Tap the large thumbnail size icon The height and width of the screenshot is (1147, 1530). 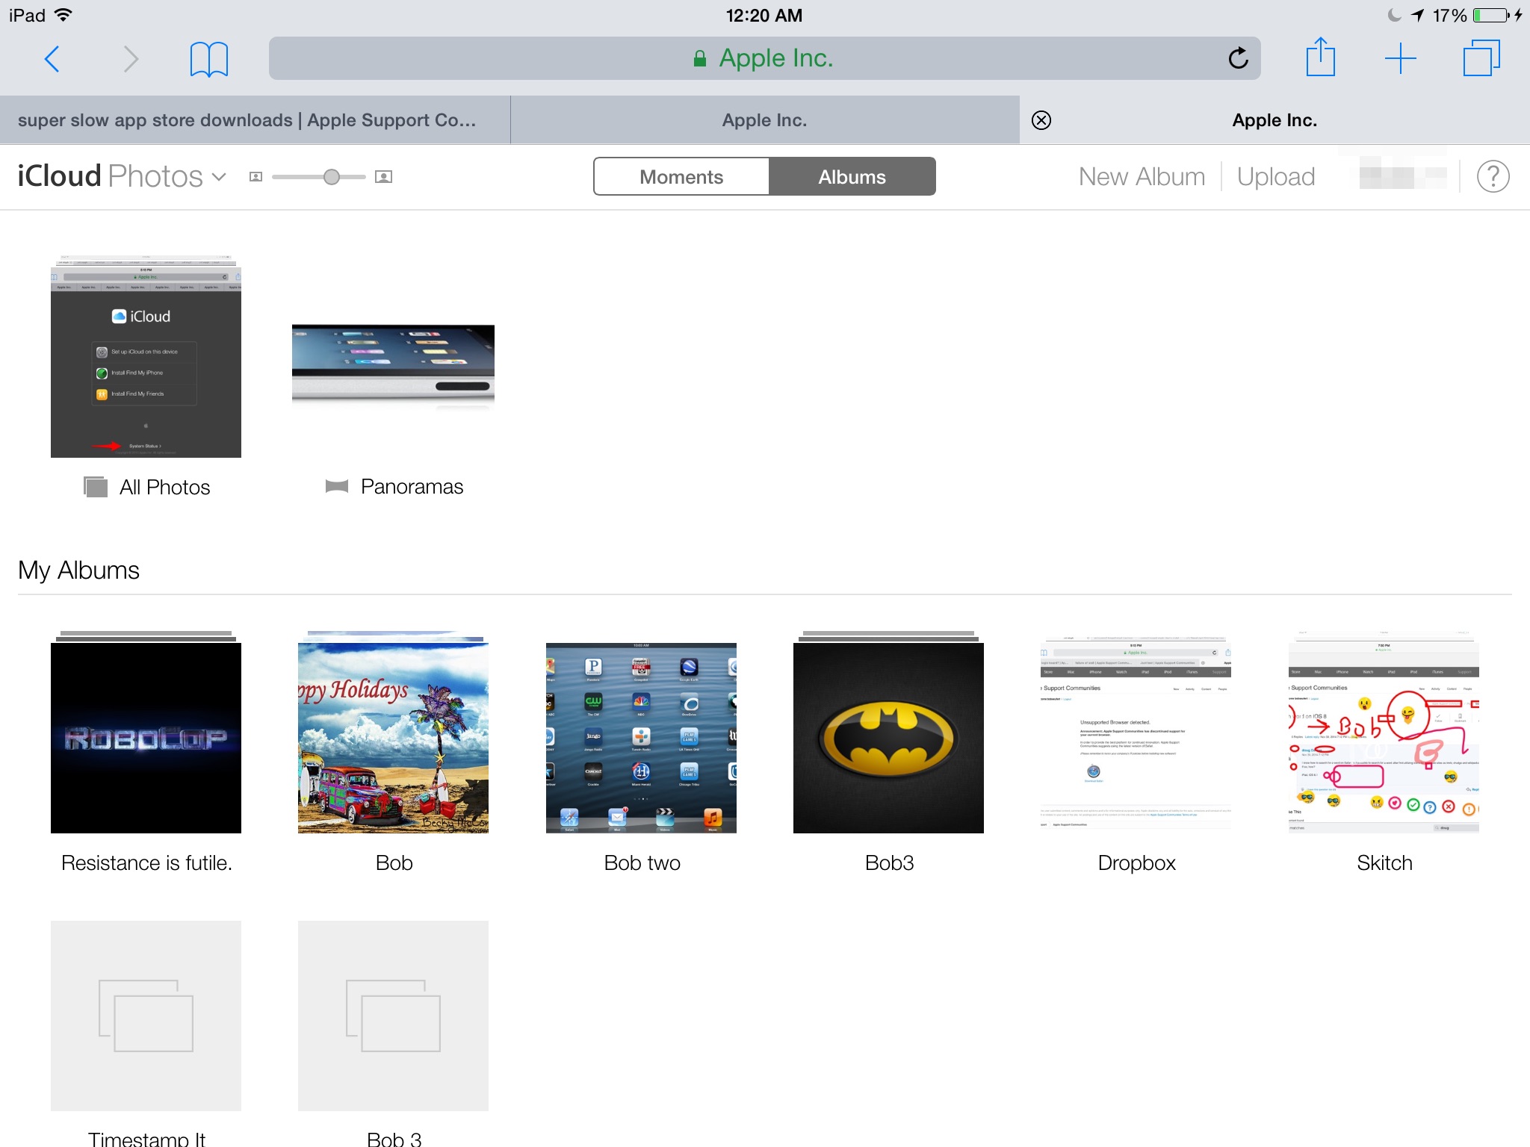click(x=383, y=177)
